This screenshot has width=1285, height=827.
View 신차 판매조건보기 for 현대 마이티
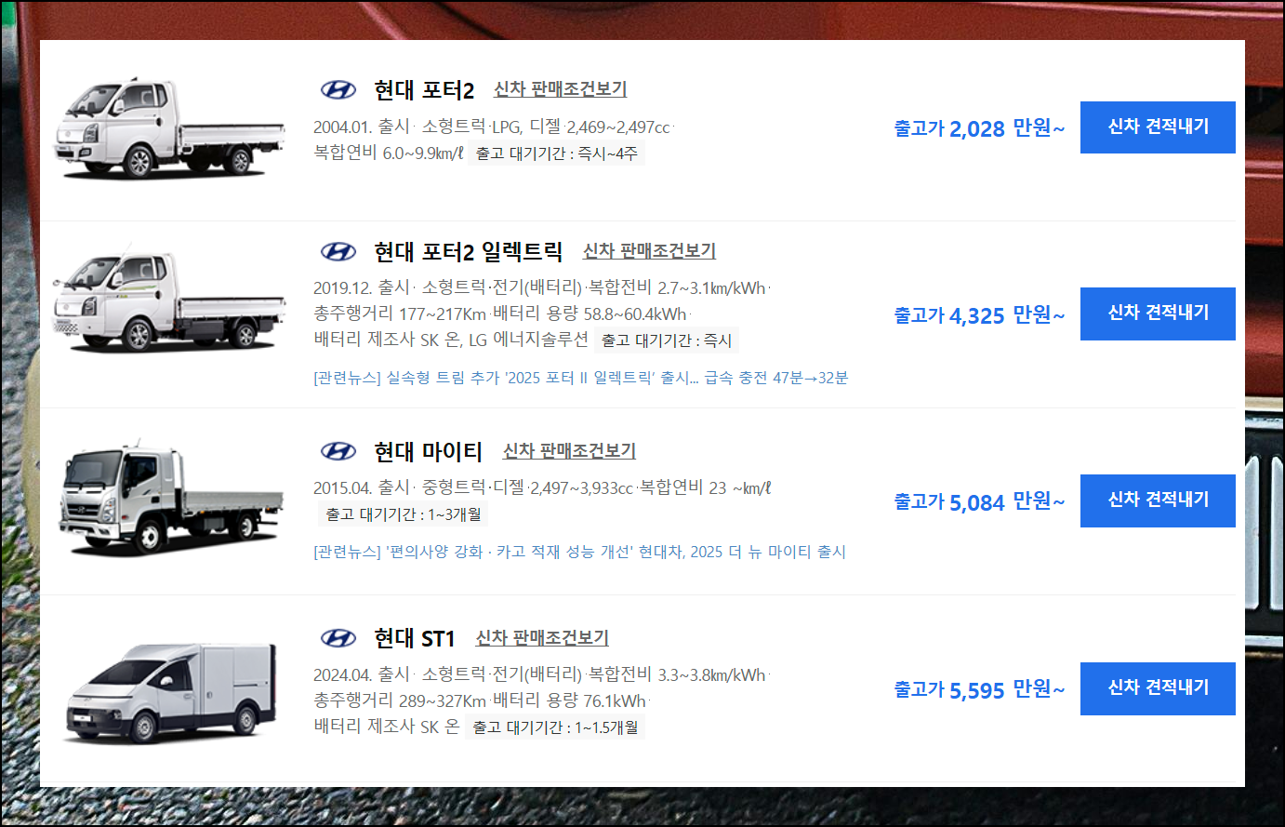click(x=569, y=451)
